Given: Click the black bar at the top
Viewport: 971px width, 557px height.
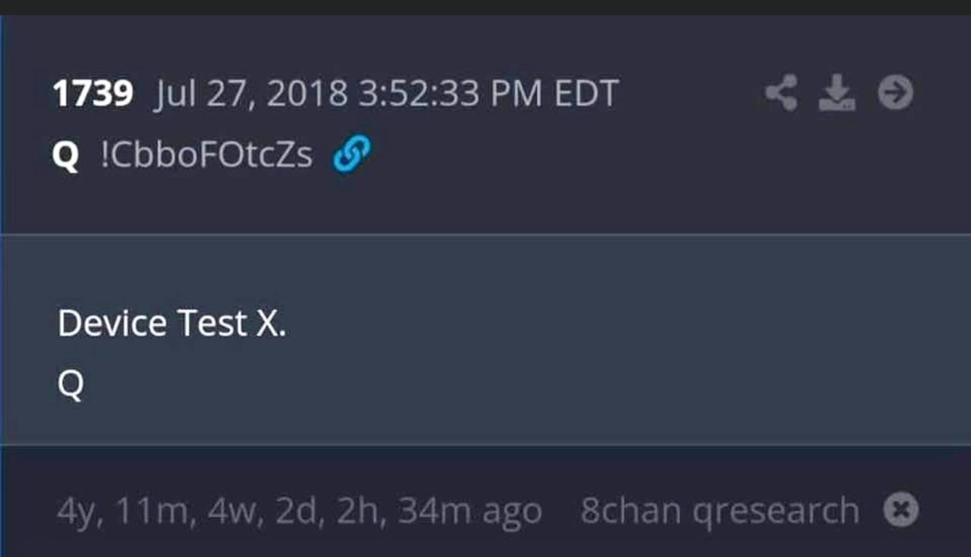Looking at the screenshot, I should (485, 7).
